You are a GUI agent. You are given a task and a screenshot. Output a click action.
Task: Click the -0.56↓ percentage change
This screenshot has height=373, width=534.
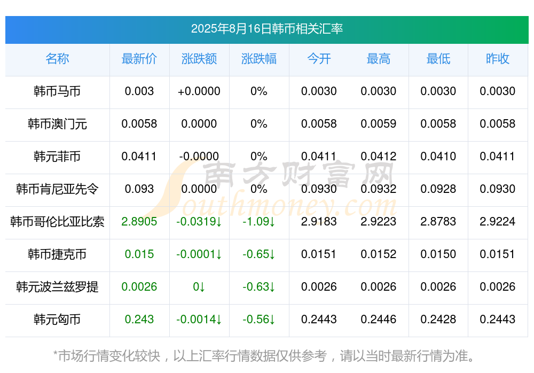coord(259,320)
